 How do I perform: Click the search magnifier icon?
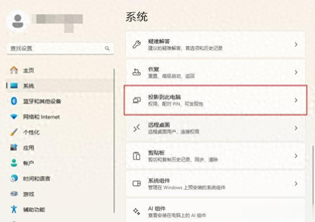click(x=107, y=48)
